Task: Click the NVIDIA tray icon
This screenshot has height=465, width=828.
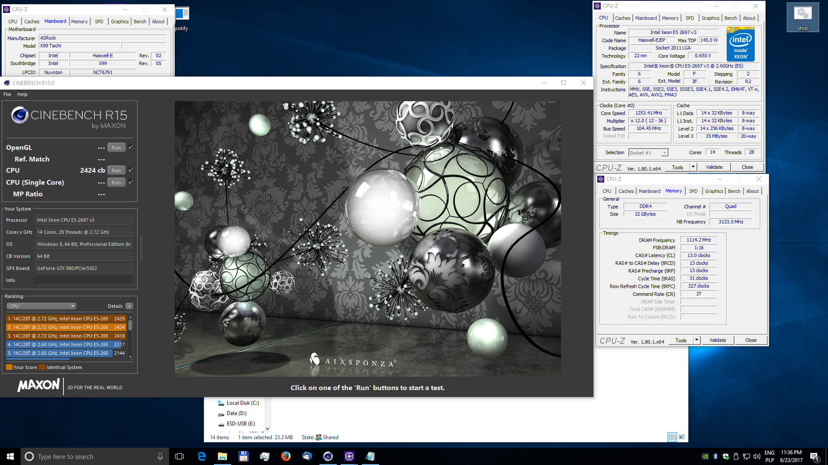Action: [x=705, y=456]
